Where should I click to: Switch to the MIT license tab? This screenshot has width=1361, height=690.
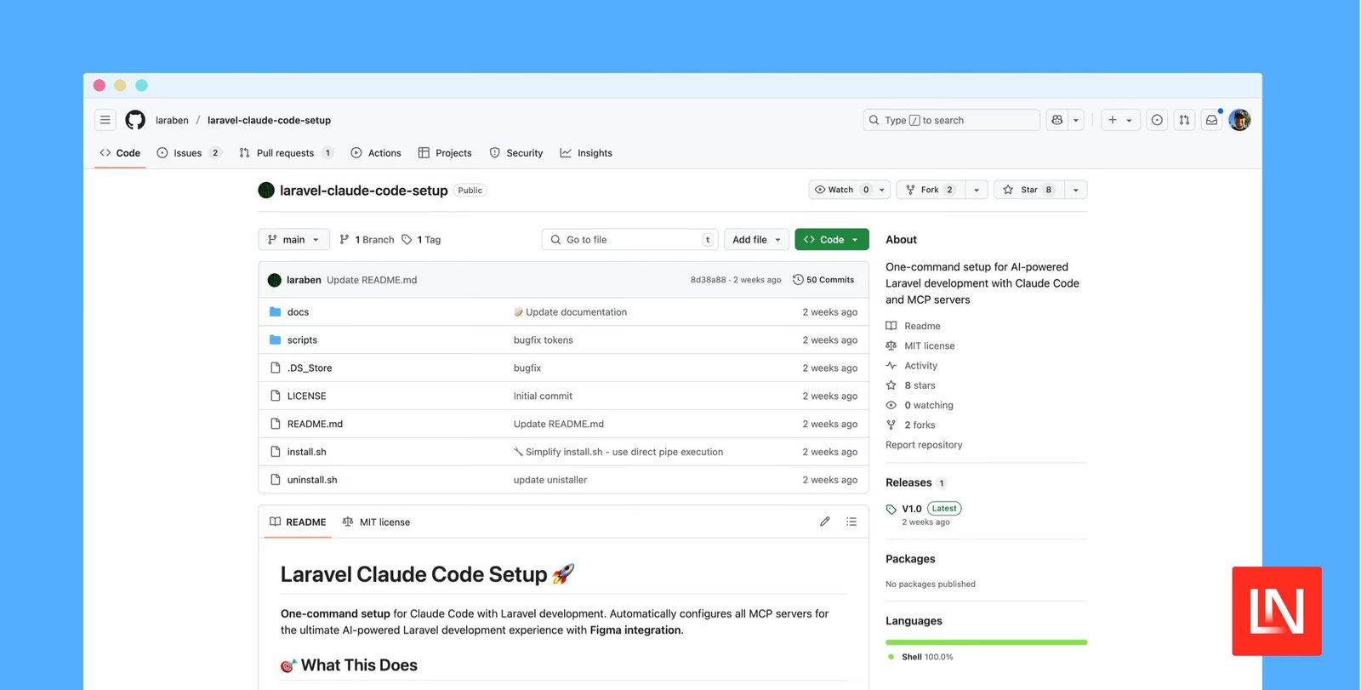pos(376,522)
